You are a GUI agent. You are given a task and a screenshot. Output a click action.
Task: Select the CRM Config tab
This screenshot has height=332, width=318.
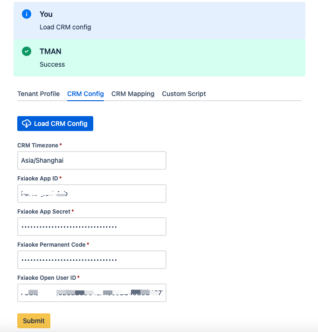(85, 94)
